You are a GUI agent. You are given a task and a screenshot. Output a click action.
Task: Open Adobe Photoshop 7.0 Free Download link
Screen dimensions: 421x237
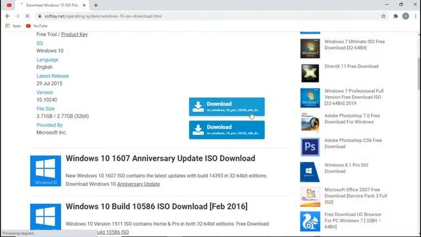click(352, 118)
